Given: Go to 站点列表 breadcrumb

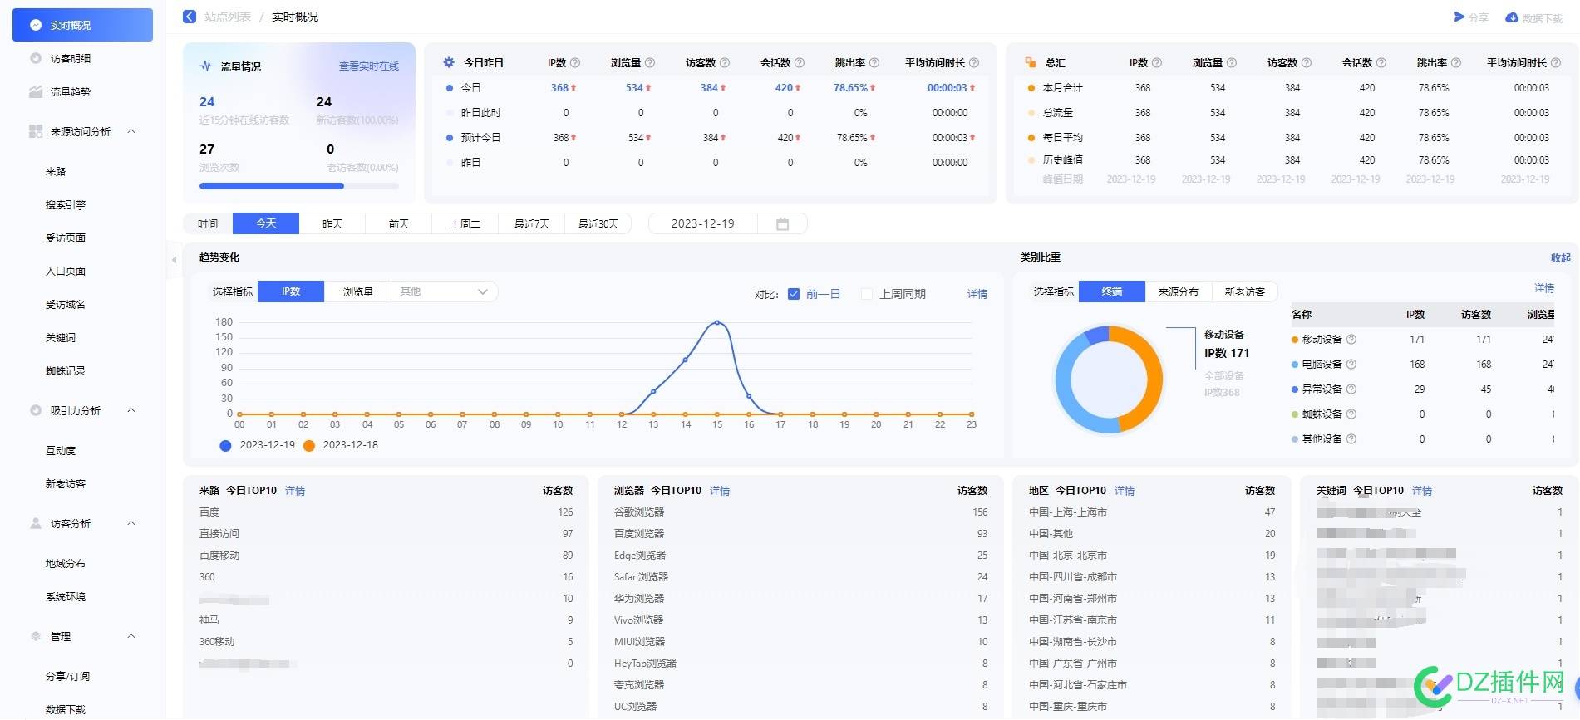Looking at the screenshot, I should pyautogui.click(x=228, y=17).
